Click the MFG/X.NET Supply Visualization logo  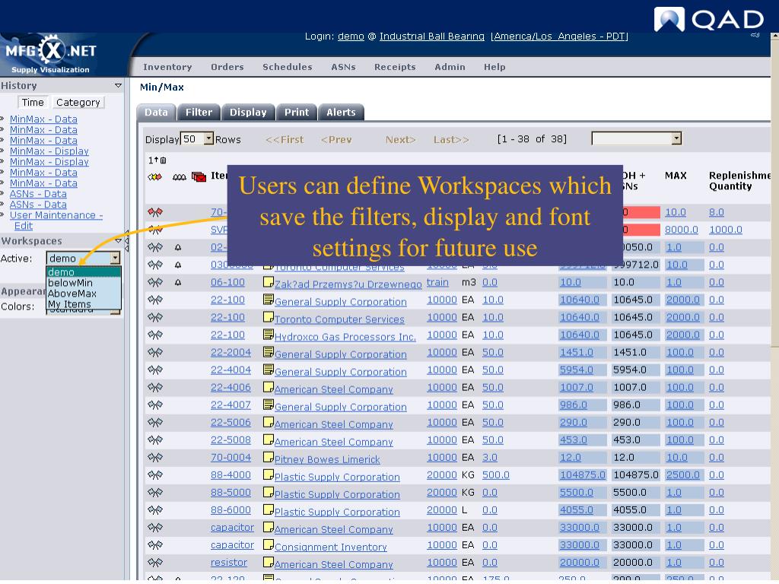point(51,55)
